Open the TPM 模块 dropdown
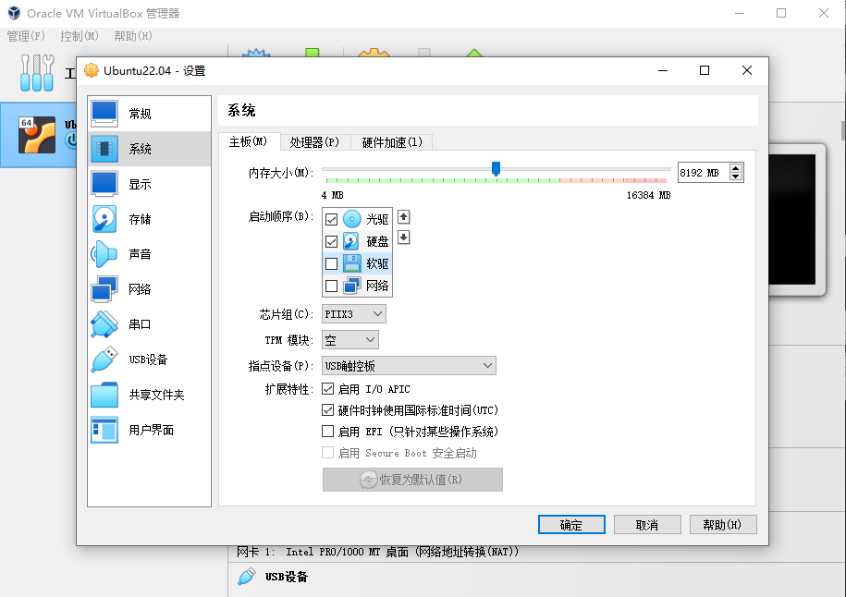This screenshot has height=597, width=846. coord(349,340)
